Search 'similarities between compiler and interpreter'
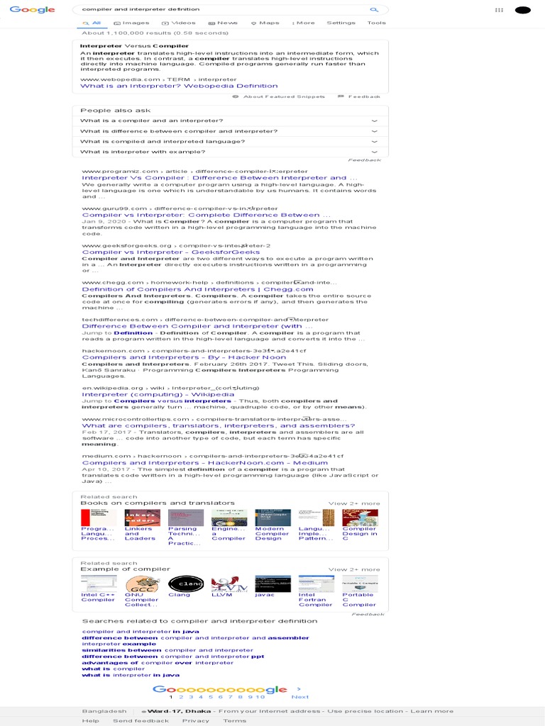Image resolution: width=545 pixels, height=726 pixels. (x=167, y=650)
